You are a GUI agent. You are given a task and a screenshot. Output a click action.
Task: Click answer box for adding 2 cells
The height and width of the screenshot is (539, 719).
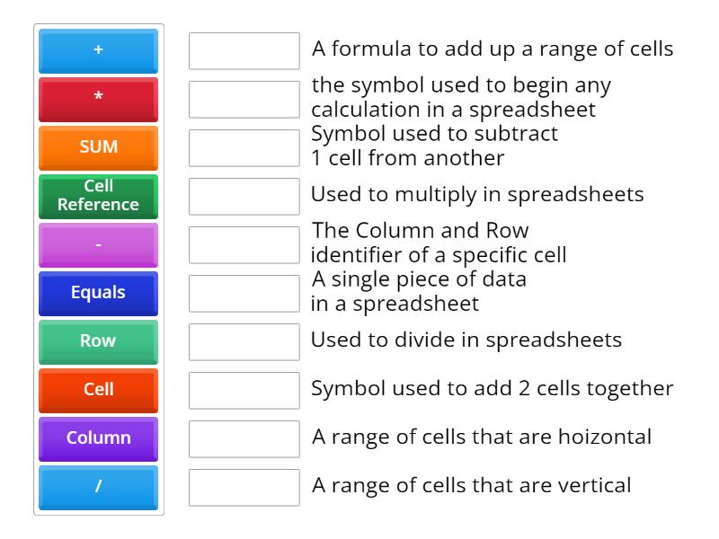point(244,391)
